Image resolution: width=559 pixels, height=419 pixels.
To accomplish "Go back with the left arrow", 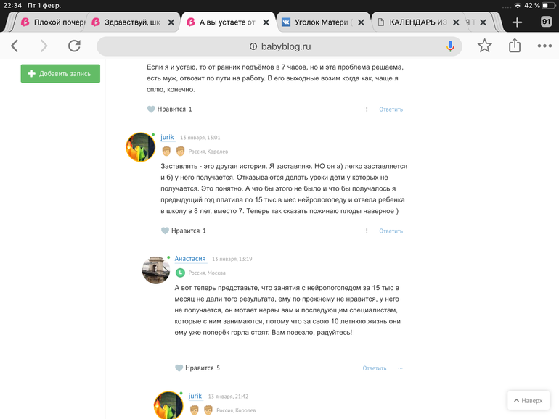I will pyautogui.click(x=15, y=46).
